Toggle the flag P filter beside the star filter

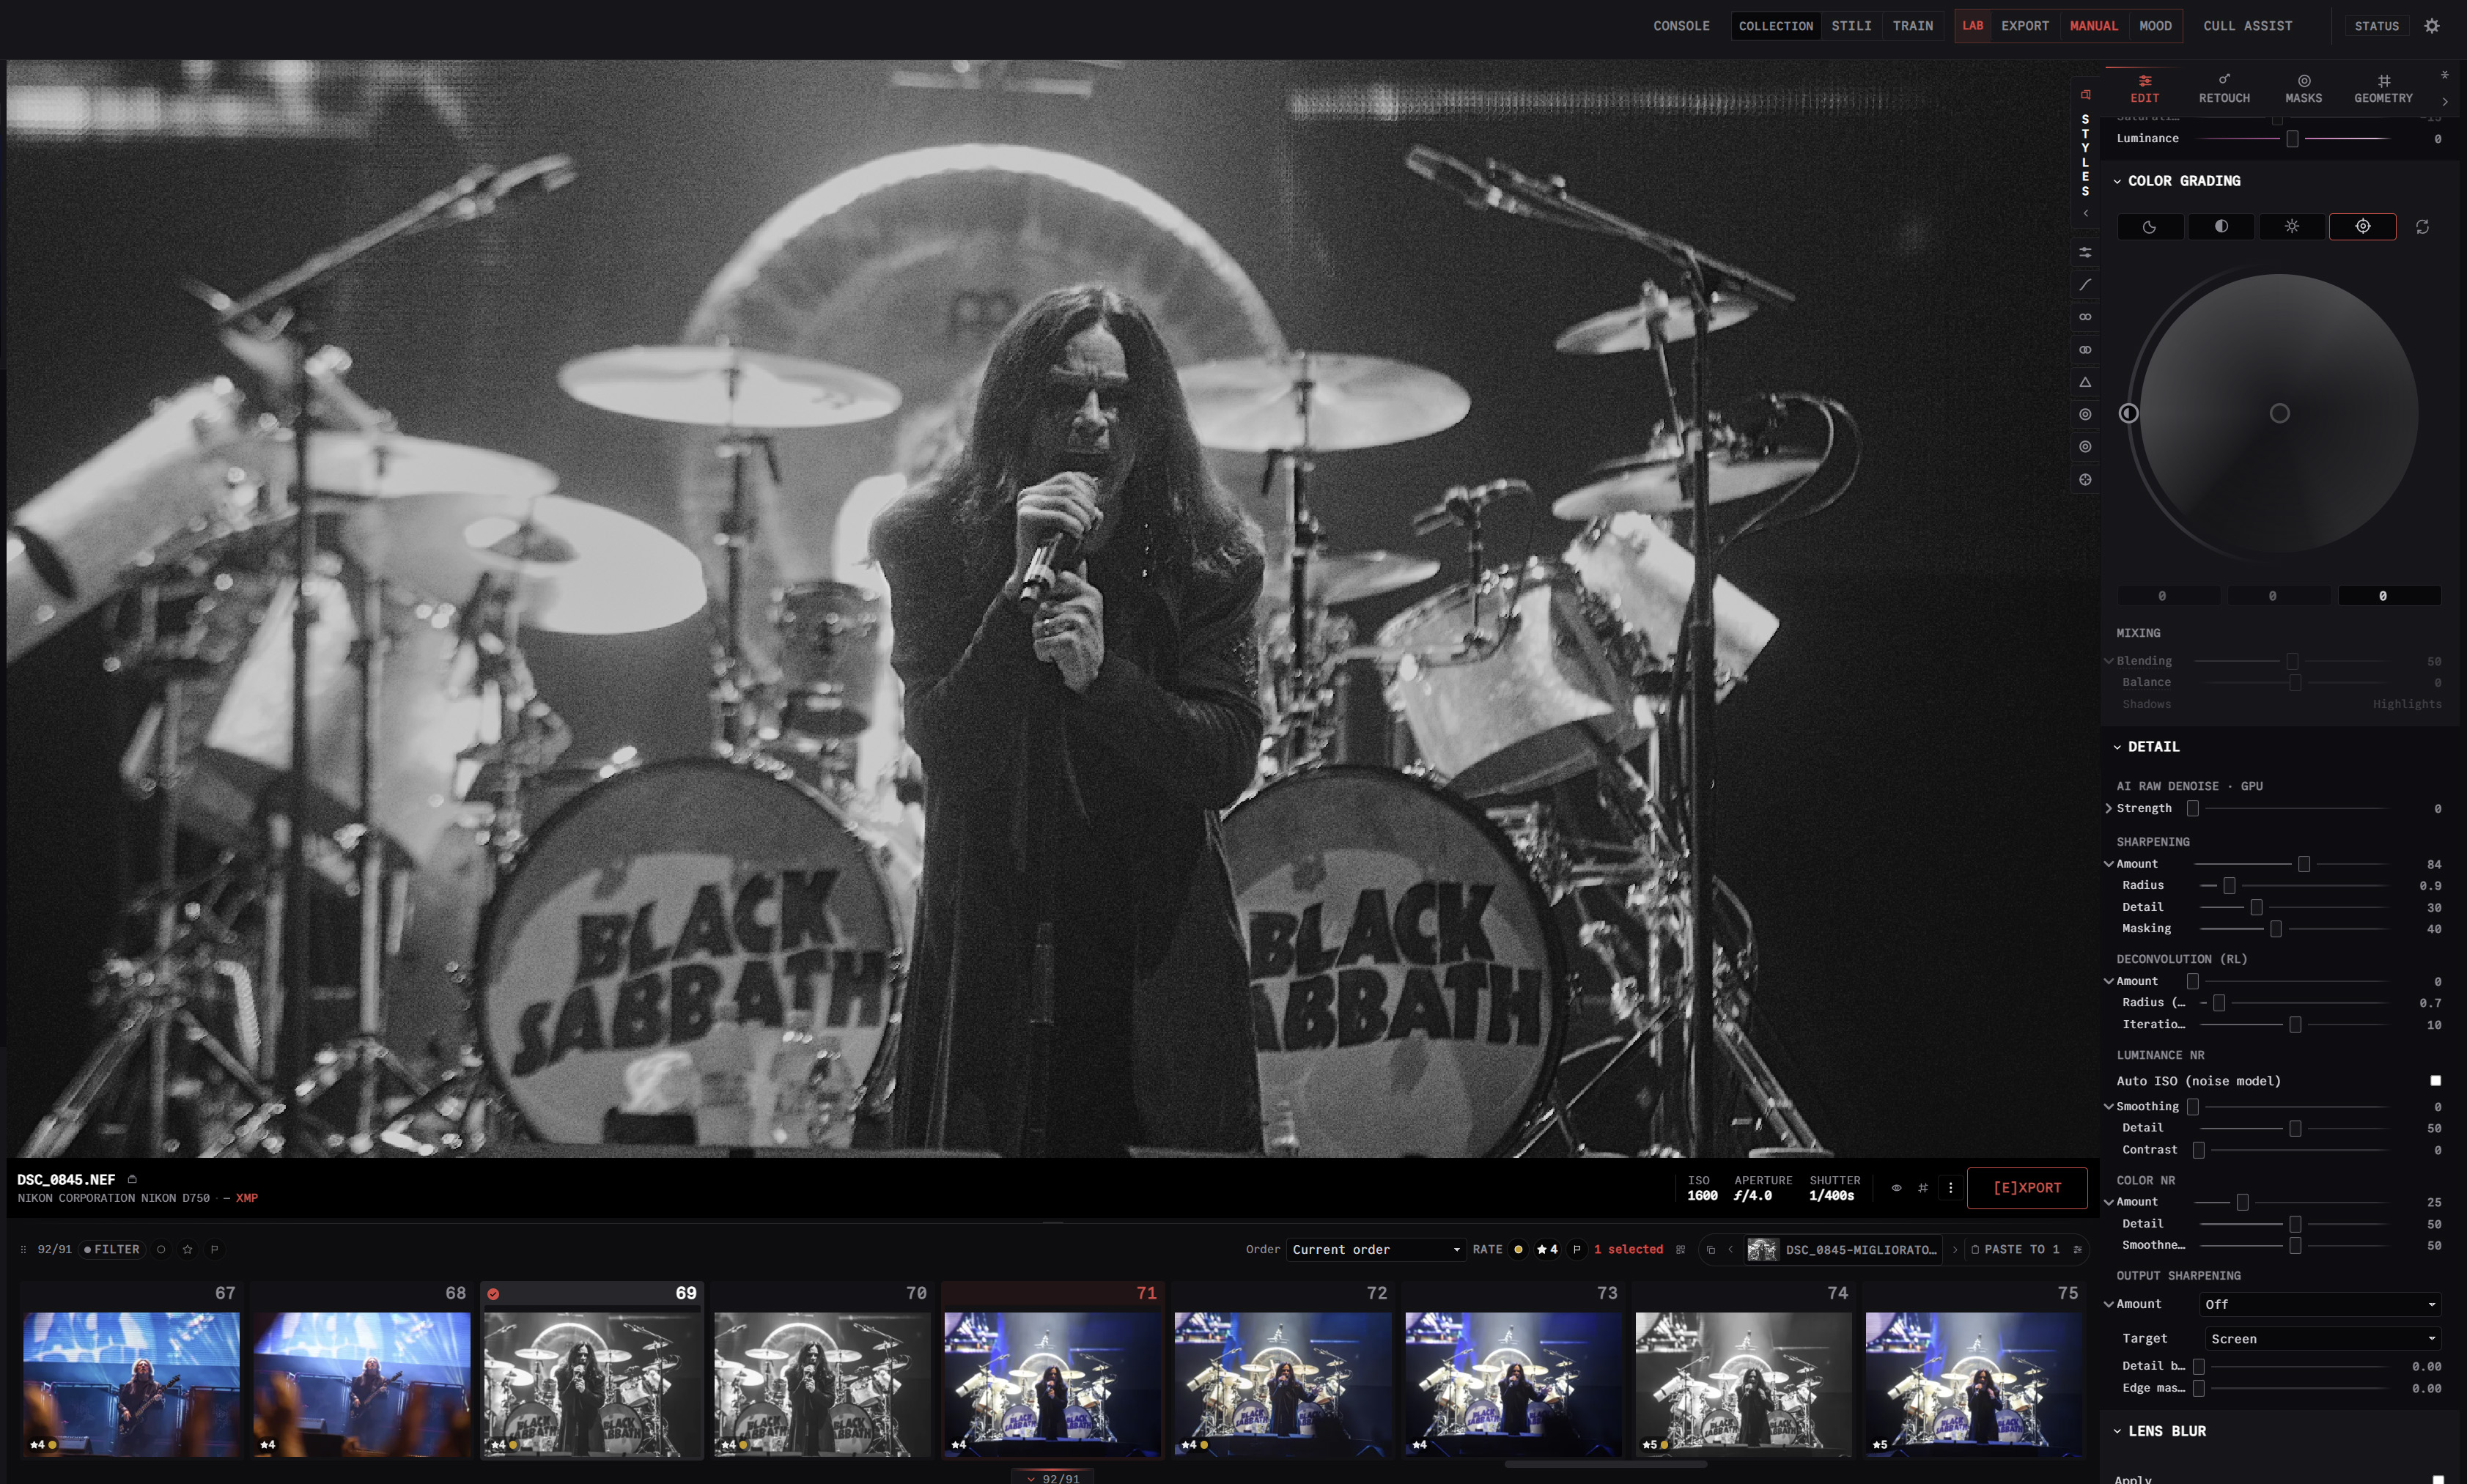(x=214, y=1250)
